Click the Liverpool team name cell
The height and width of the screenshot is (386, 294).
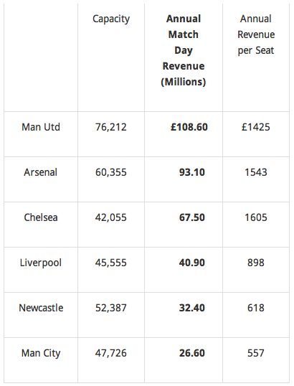(x=41, y=263)
